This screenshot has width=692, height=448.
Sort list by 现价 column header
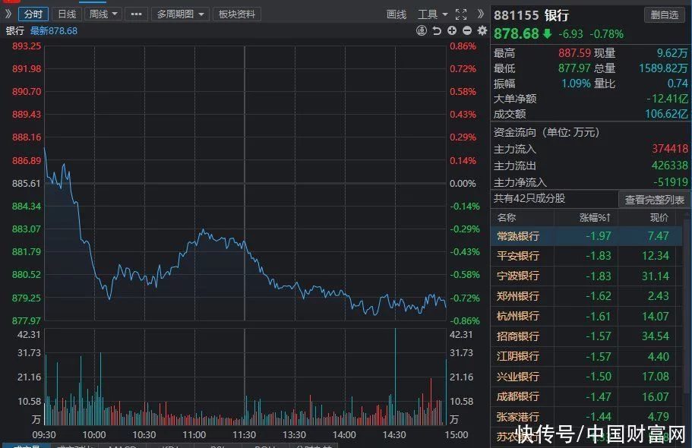659,218
